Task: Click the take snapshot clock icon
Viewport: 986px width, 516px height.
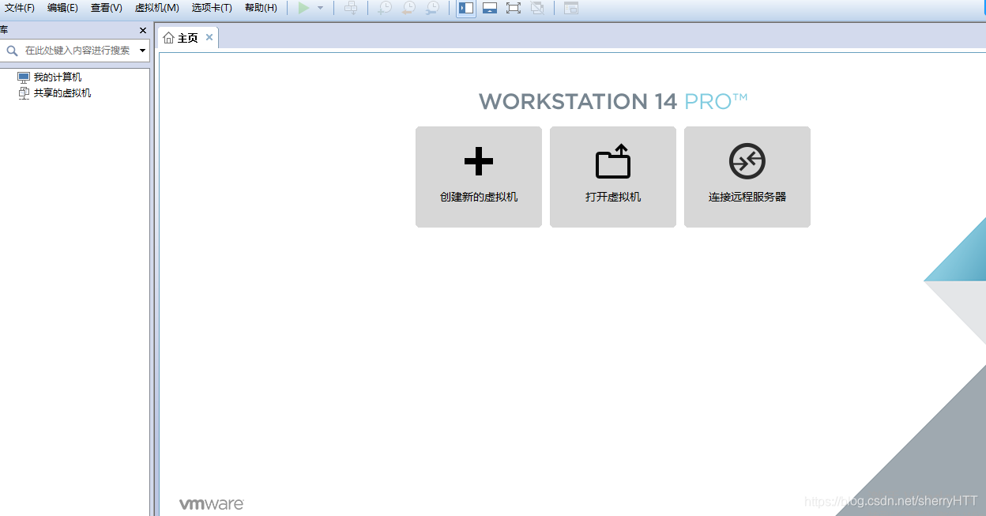Action: 385,8
